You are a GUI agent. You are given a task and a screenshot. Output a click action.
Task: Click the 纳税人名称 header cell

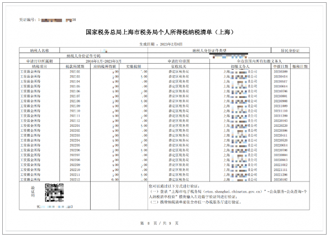pyautogui.click(x=39, y=50)
